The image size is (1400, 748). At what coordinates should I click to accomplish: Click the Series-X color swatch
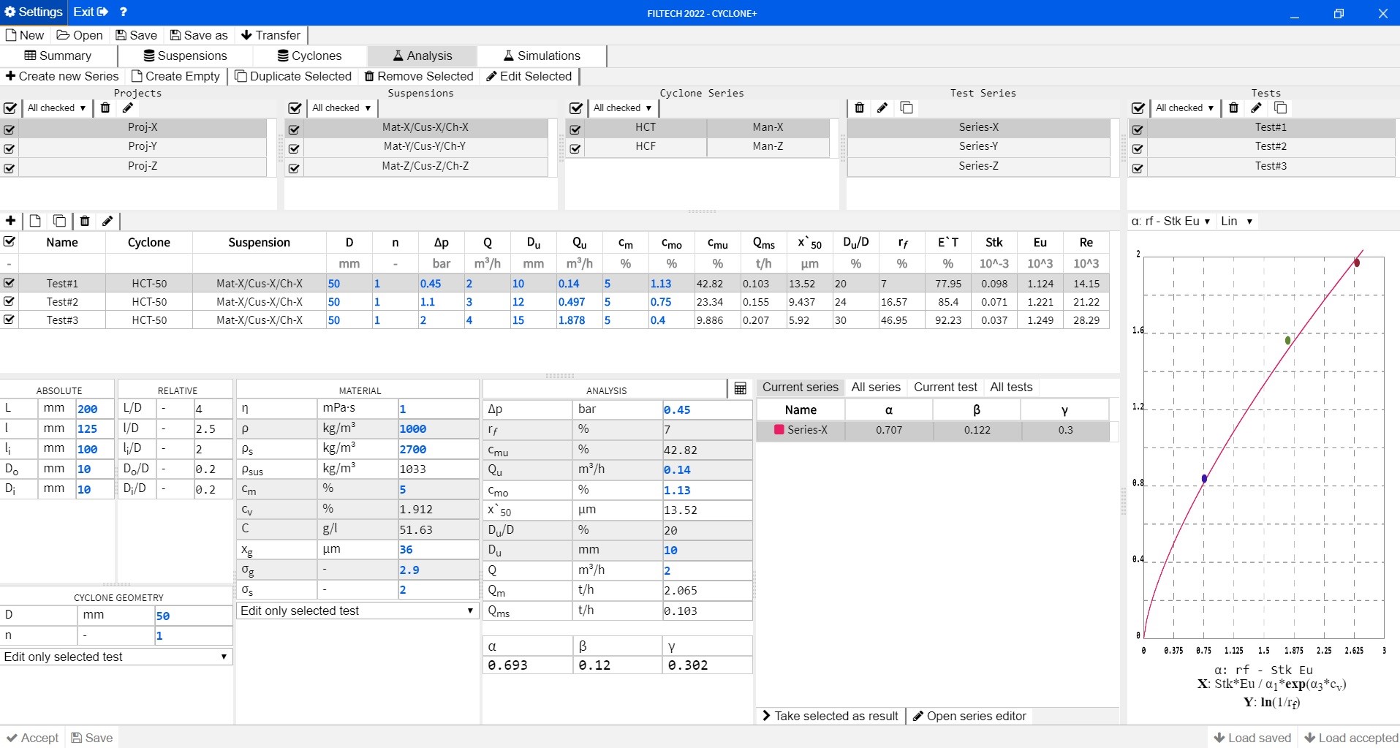coord(779,430)
